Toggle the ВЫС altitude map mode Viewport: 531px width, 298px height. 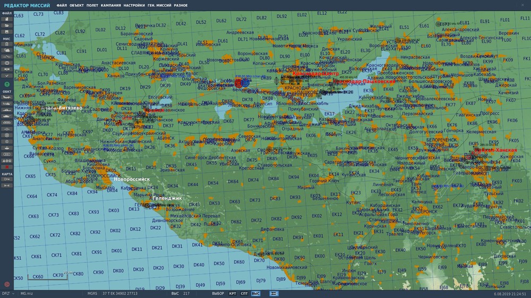(256, 294)
